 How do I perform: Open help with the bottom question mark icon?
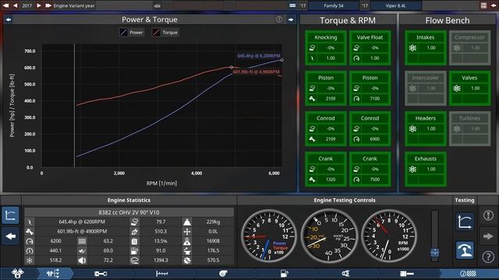[x=488, y=257]
